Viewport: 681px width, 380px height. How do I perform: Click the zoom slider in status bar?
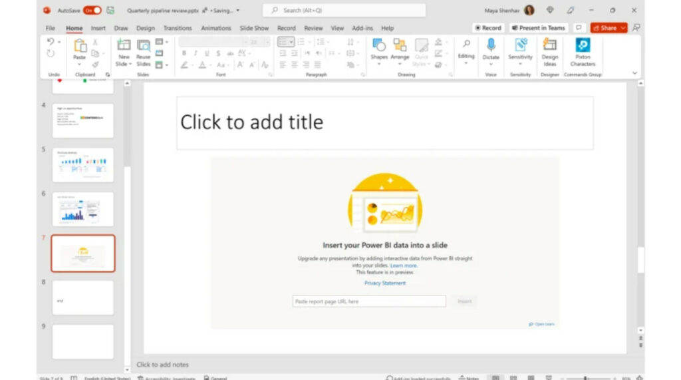click(x=585, y=378)
